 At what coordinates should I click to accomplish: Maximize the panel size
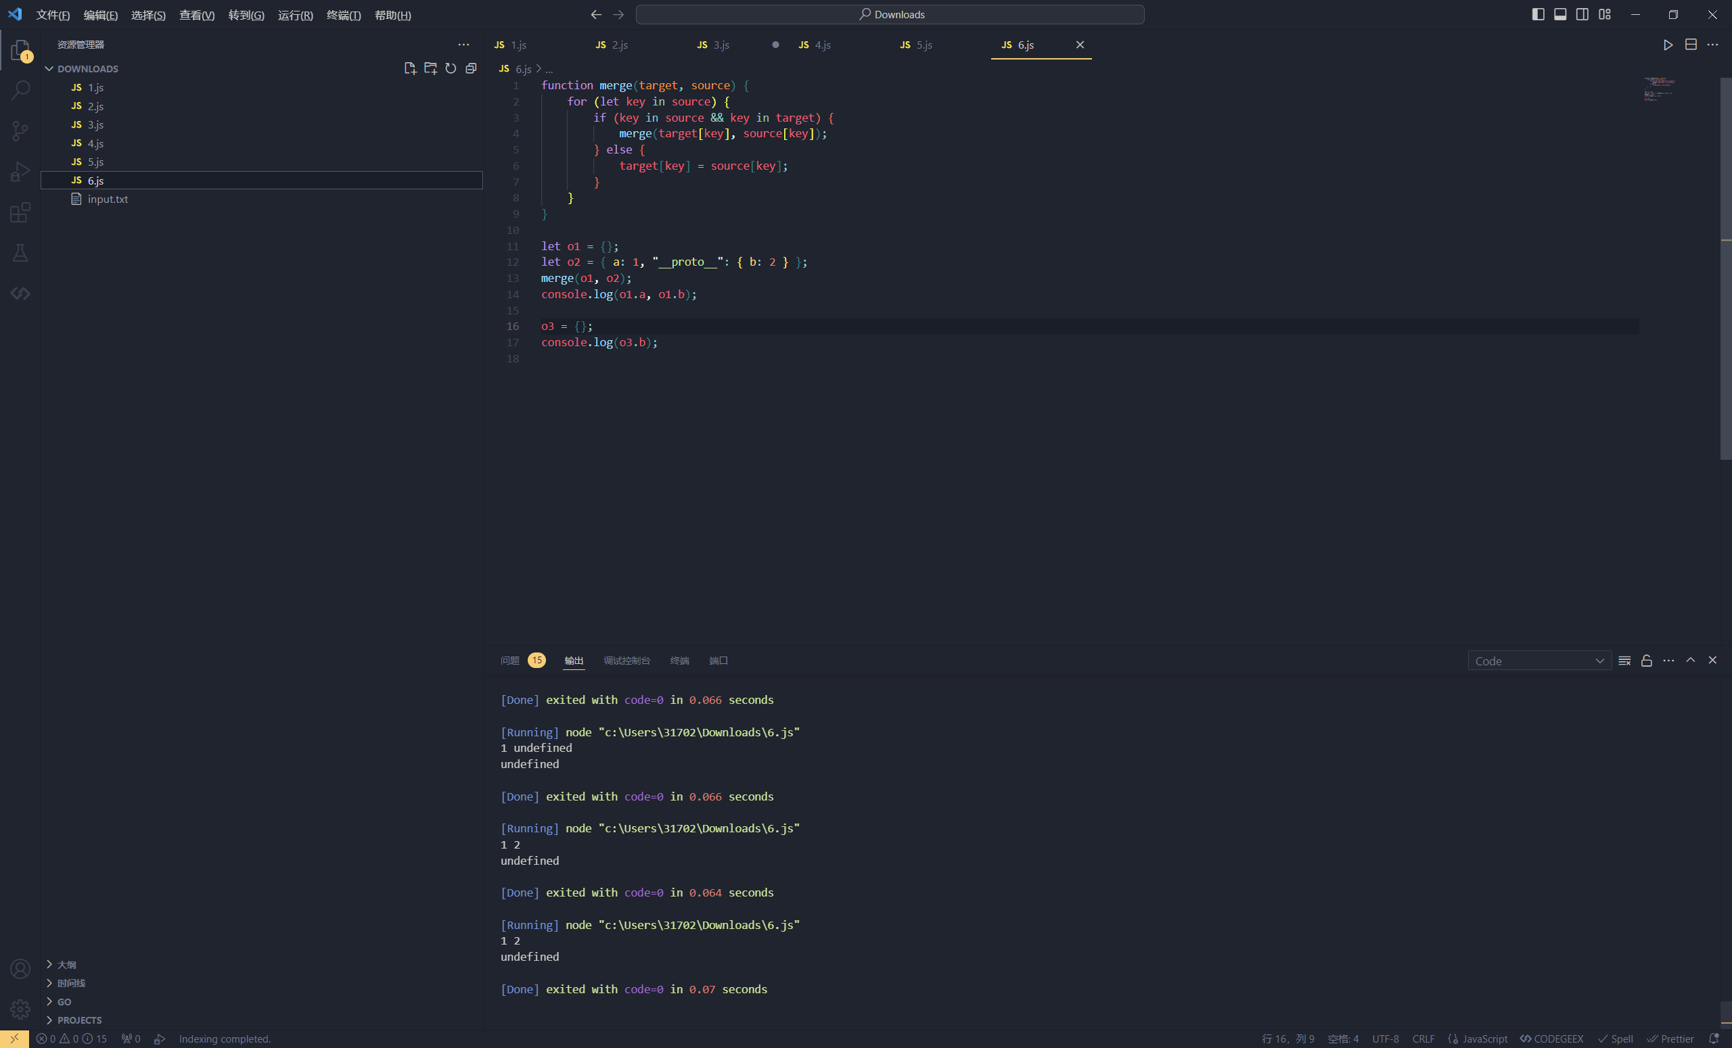coord(1691,661)
